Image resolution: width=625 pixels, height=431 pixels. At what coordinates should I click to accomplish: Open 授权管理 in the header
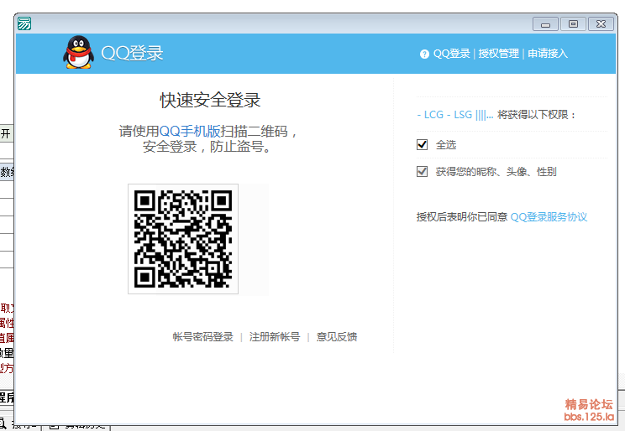click(x=498, y=54)
